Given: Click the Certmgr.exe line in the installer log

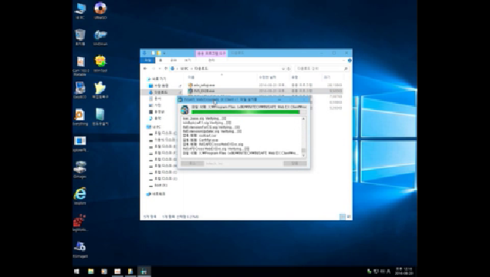Looking at the screenshot, I should (x=201, y=140).
